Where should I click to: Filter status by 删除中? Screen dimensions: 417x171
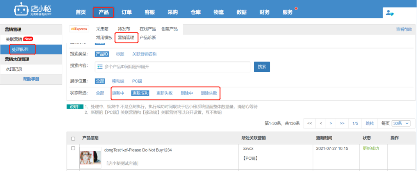(x=187, y=93)
